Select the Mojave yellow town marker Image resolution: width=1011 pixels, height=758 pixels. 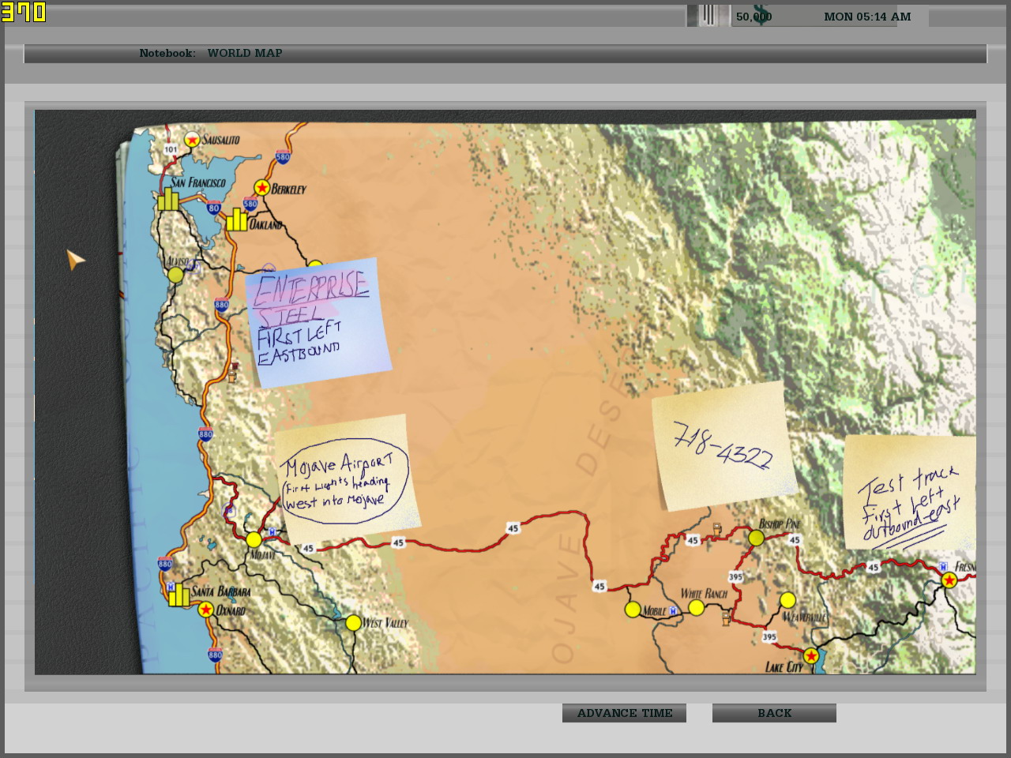click(x=254, y=539)
